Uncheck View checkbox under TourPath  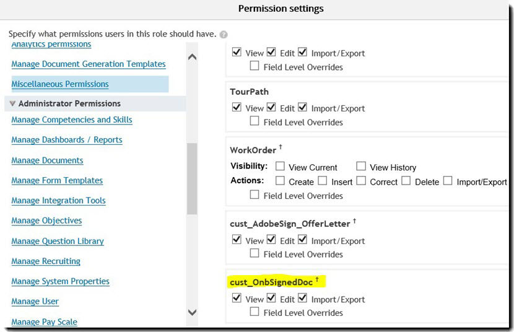(237, 107)
